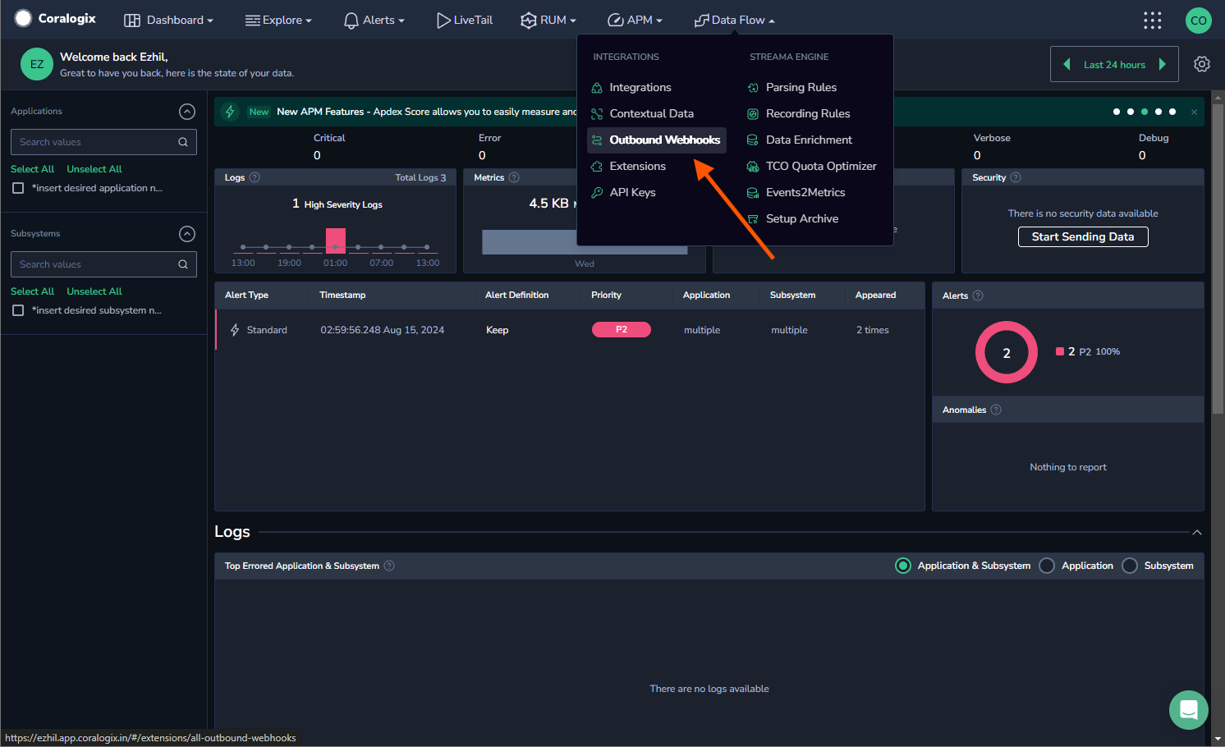The height and width of the screenshot is (747, 1225).
Task: Expand the RUM dropdown
Action: point(548,20)
